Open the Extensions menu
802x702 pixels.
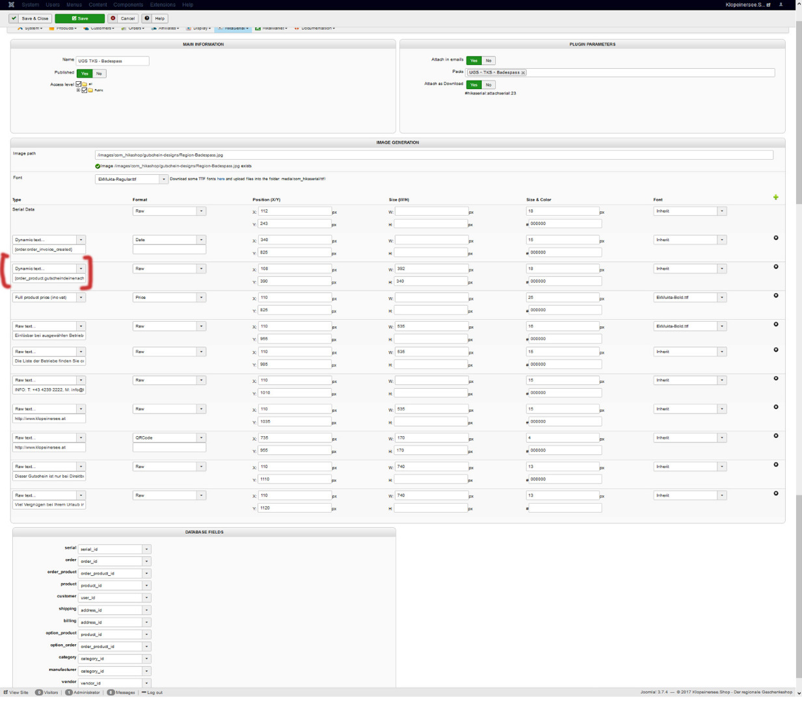coord(163,5)
